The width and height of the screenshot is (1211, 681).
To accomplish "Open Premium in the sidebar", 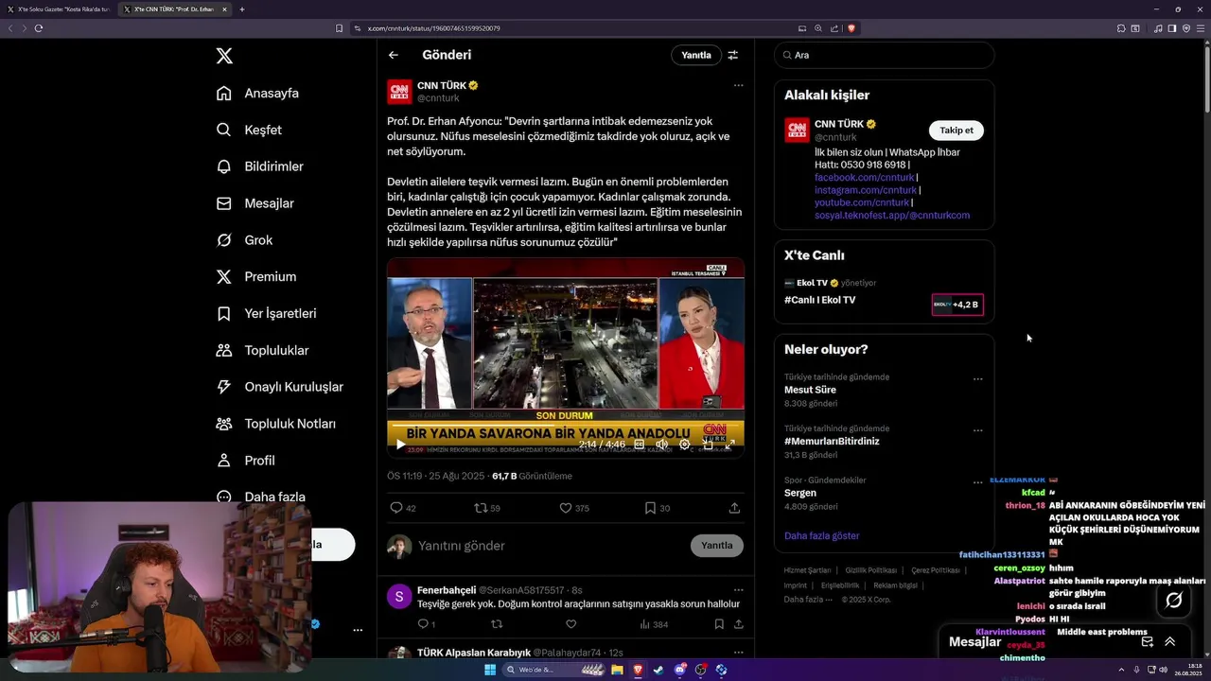I will pyautogui.click(x=255, y=277).
